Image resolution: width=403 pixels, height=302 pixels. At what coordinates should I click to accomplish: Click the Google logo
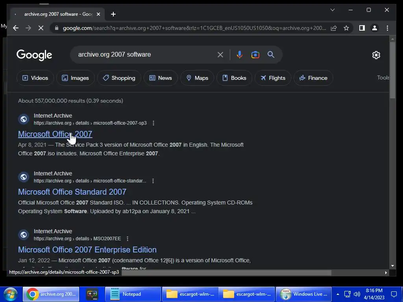tap(34, 55)
